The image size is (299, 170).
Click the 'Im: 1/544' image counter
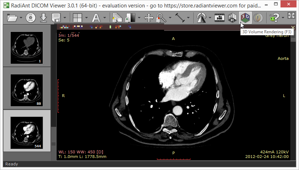69,35
